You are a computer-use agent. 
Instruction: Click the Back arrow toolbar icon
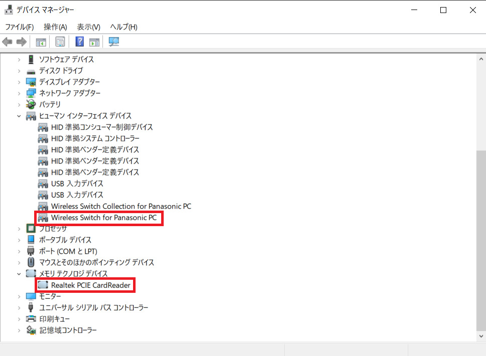[7, 42]
